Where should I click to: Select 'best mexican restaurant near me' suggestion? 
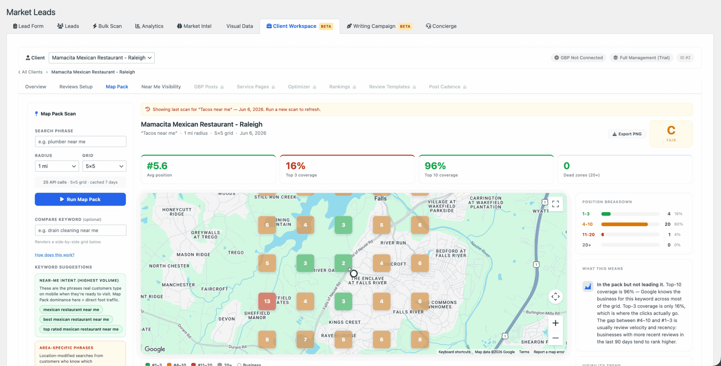click(76, 319)
